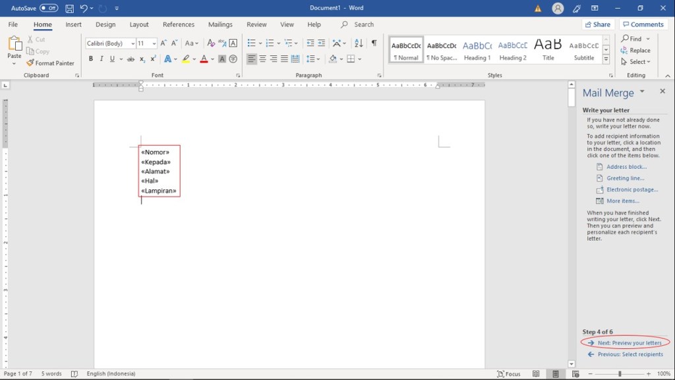Select the Heading 1 style thumbnail
Viewport: 675px width, 380px height.
pyautogui.click(x=477, y=50)
